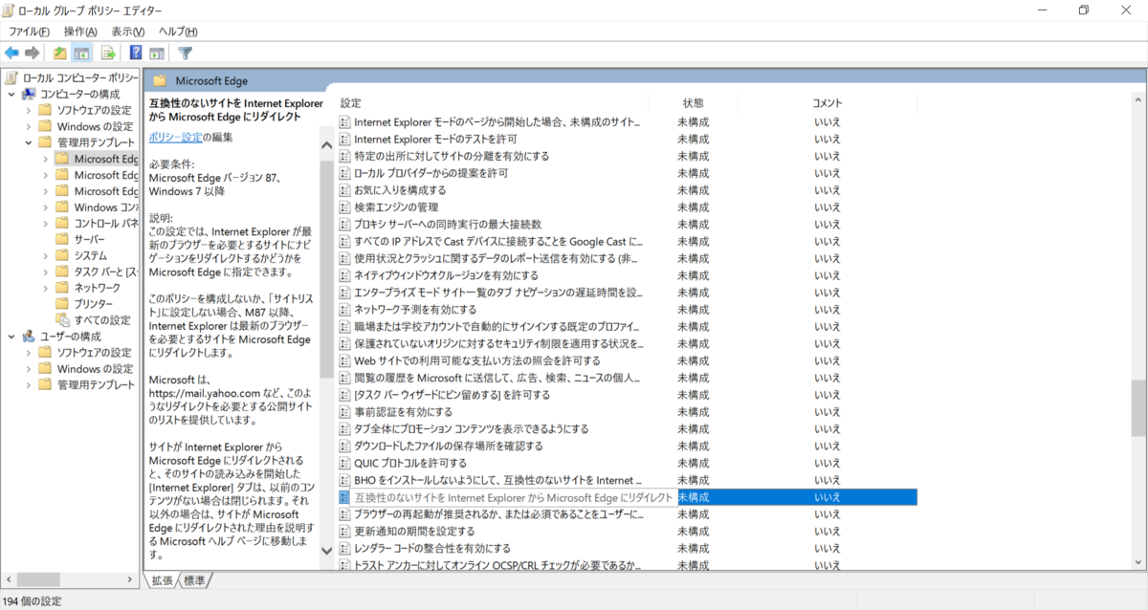Click policy icon beside 'ネイティブウィンドウオクルージョンを有効にする'
The width and height of the screenshot is (1148, 610).
click(345, 275)
